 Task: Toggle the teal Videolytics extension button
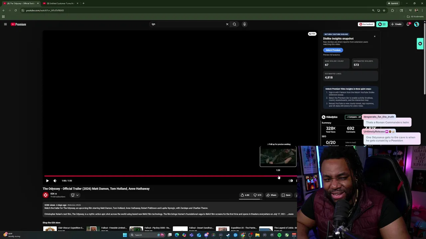click(382, 24)
